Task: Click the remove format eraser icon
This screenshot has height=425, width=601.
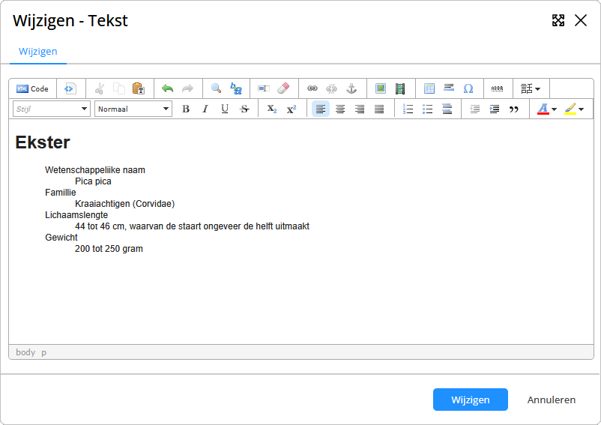Action: tap(283, 88)
